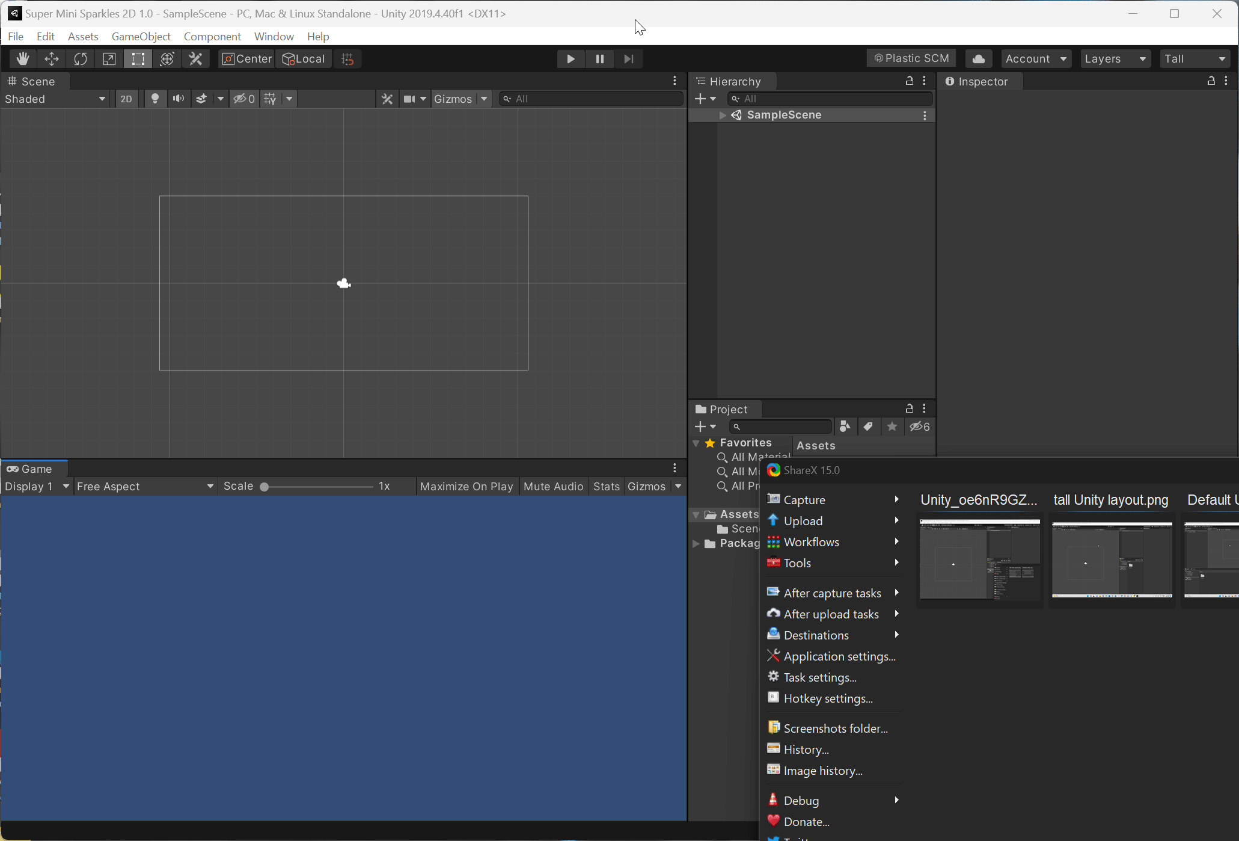Select the Rotate tool
This screenshot has height=841, width=1239.
pos(81,58)
